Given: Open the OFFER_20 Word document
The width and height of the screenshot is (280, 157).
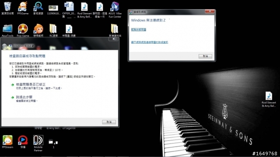Looking at the screenshot, I should tap(69, 10).
